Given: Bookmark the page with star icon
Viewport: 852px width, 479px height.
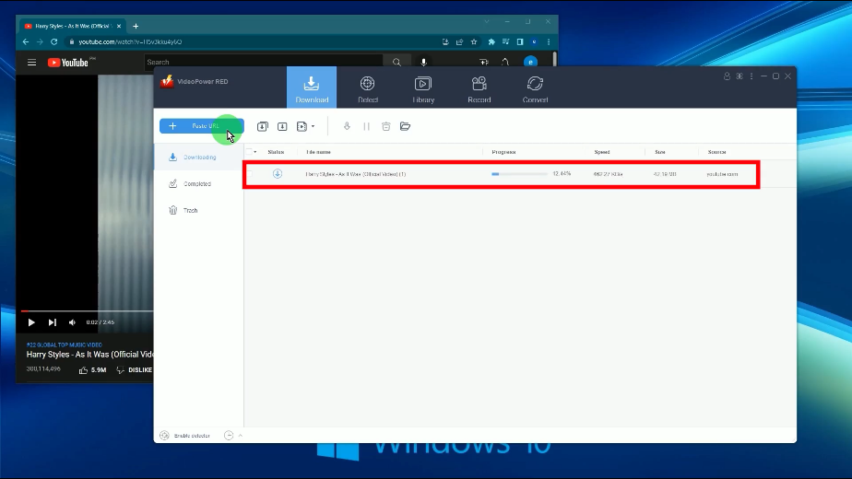Looking at the screenshot, I should [x=474, y=41].
